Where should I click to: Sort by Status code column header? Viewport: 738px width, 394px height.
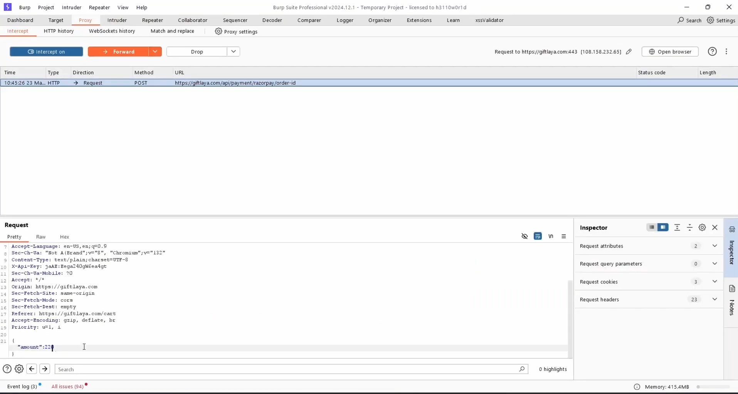666,72
